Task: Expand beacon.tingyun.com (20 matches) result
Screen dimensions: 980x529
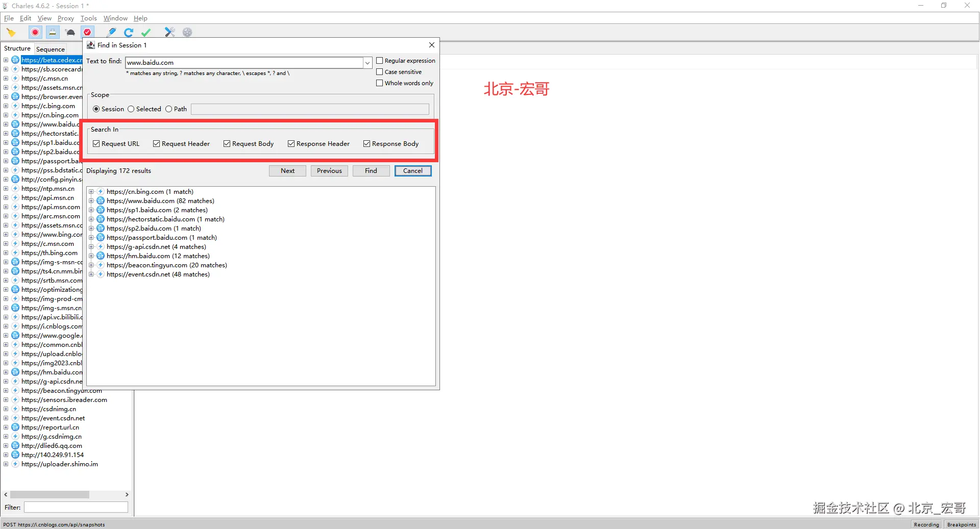Action: pos(91,265)
